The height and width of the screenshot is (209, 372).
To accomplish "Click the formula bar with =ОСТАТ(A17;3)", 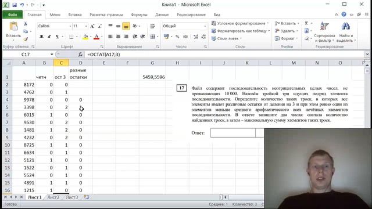I will click(x=224, y=55).
